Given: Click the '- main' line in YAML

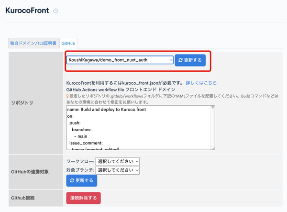Looking at the screenshot, I should pos(81,136).
